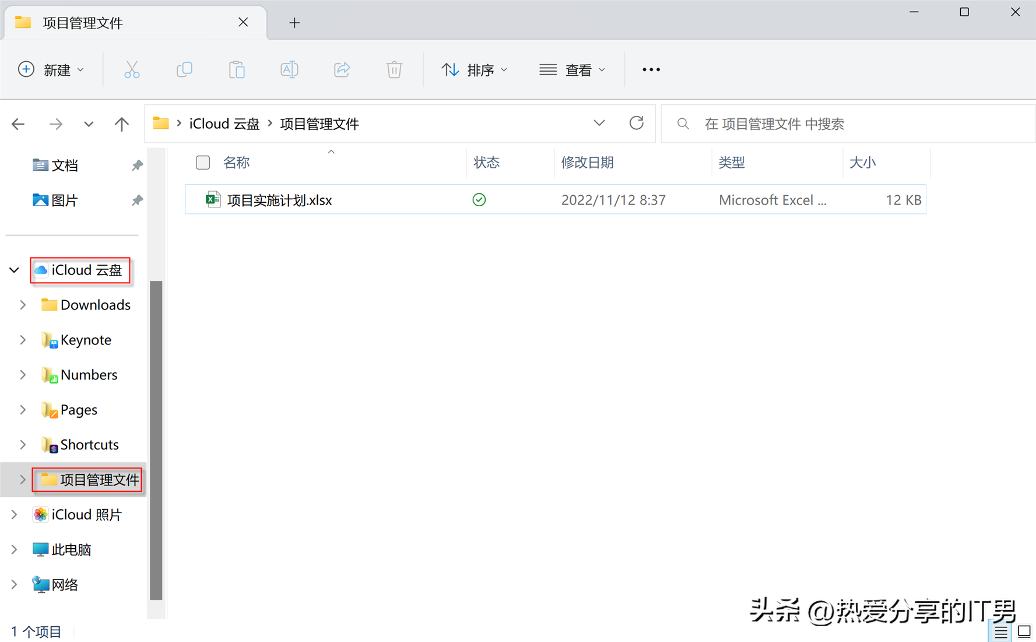Expand the 此电脑 node
This screenshot has width=1036, height=642.
point(15,549)
